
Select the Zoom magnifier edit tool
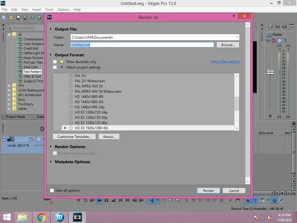177,200
